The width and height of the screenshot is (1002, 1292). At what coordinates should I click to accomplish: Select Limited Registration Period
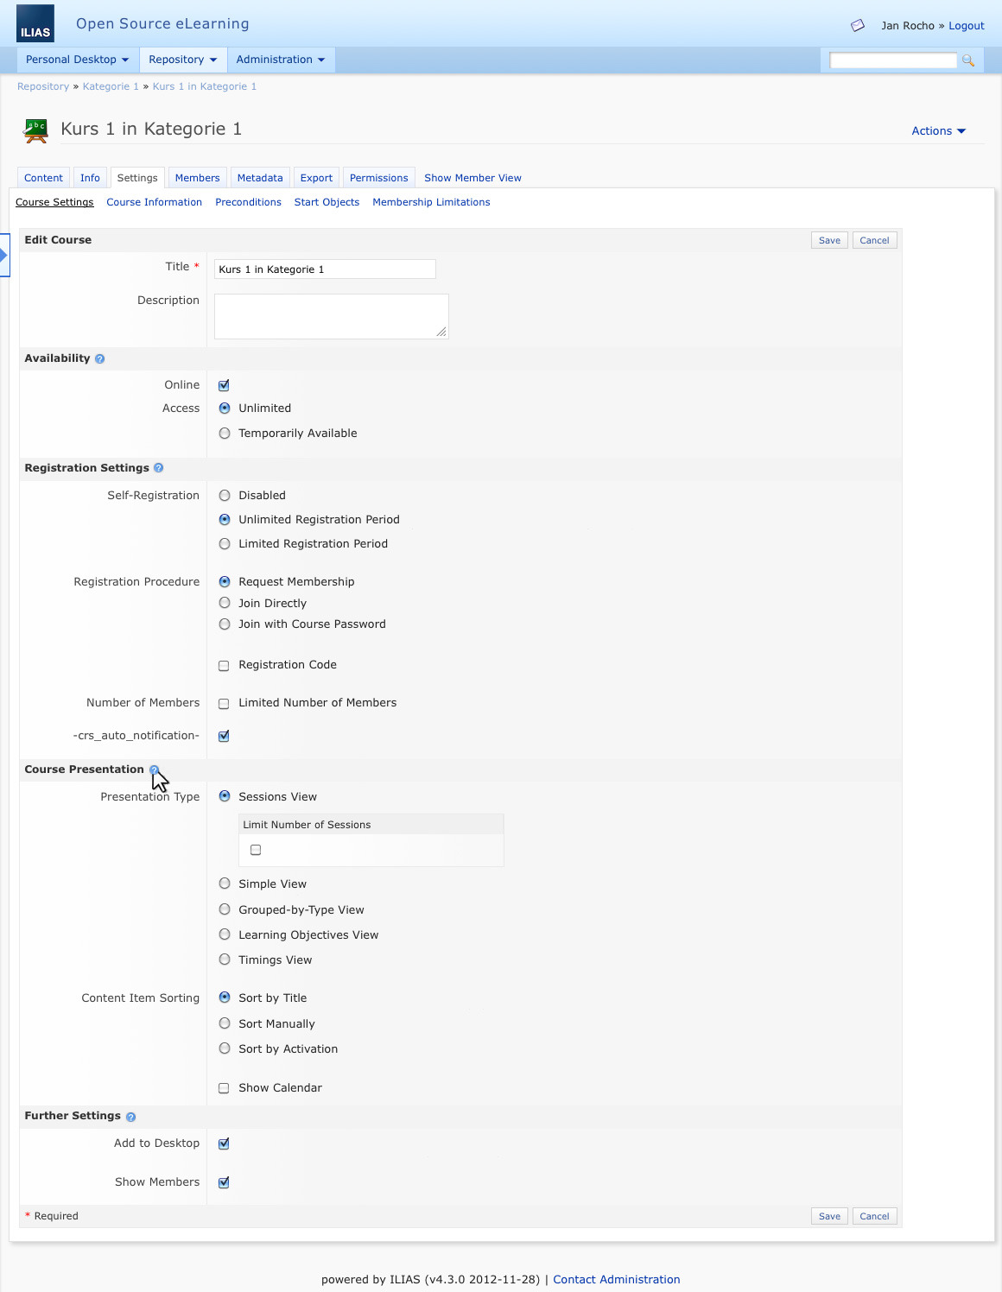pos(225,544)
